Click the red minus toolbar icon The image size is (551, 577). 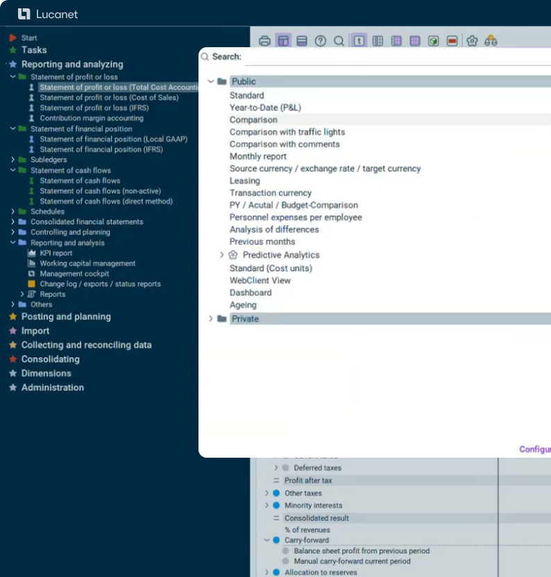coord(452,41)
